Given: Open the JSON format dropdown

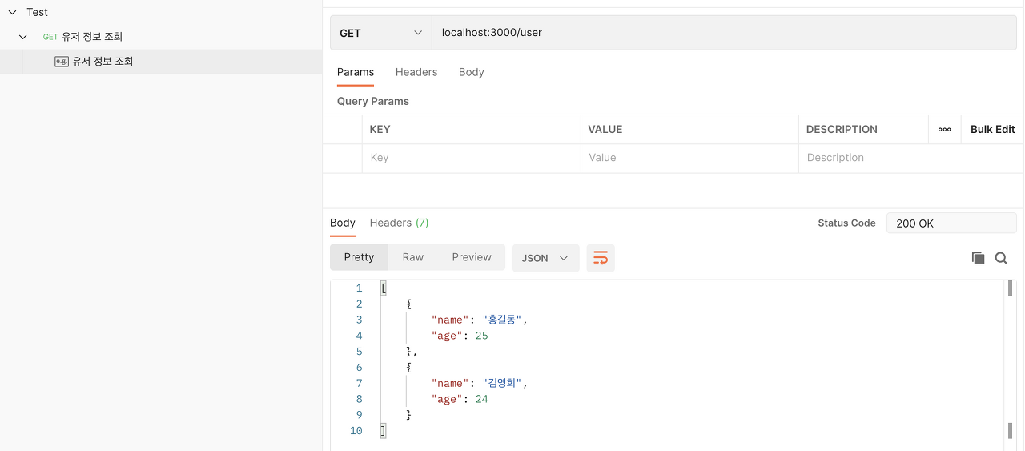Looking at the screenshot, I should (x=545, y=258).
